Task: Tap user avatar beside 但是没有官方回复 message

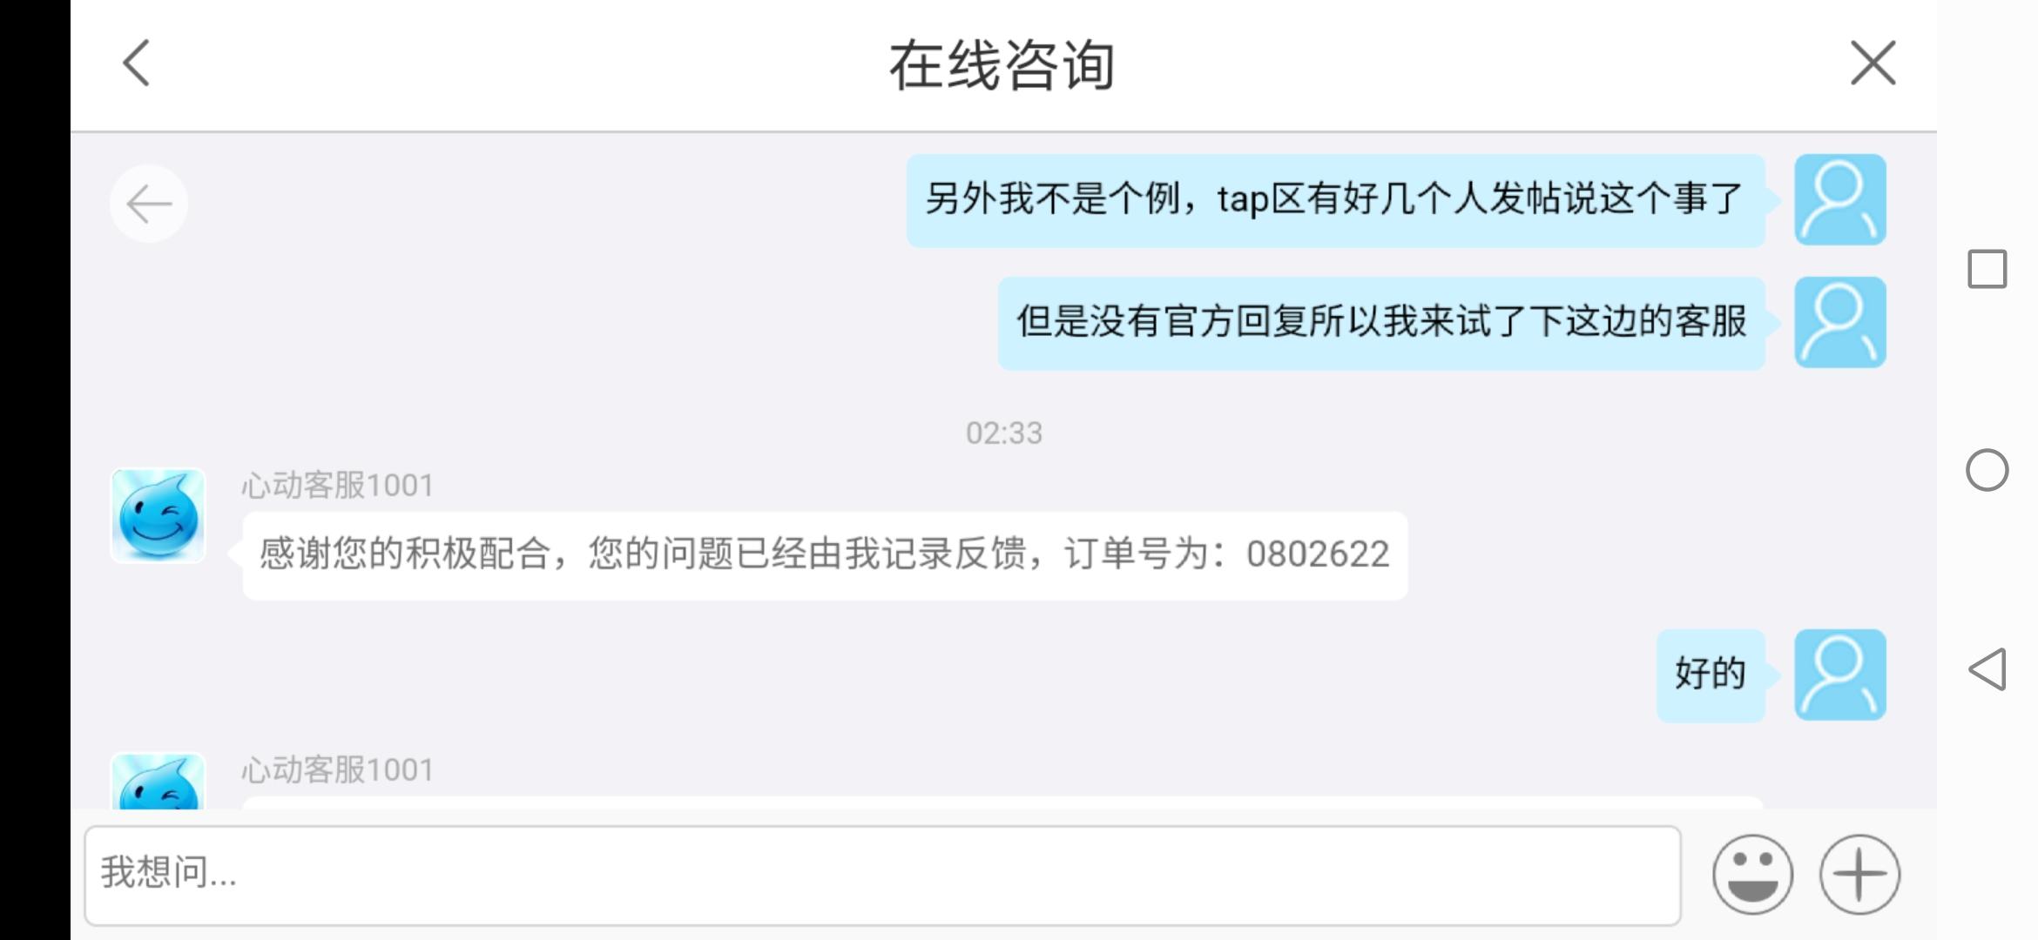Action: [x=1840, y=322]
